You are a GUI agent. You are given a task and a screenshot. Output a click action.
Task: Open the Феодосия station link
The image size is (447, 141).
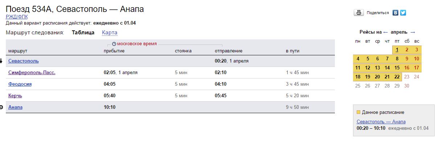[x=20, y=84]
